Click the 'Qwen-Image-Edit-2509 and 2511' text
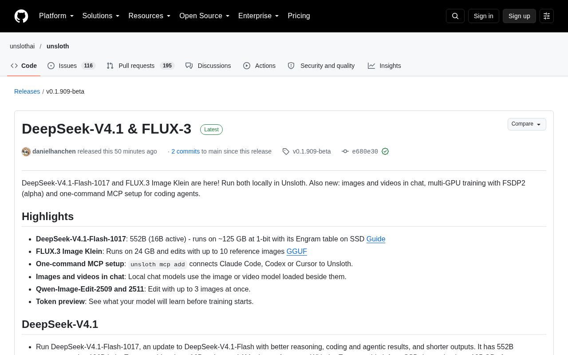The height and width of the screenshot is (355, 568). click(x=90, y=289)
